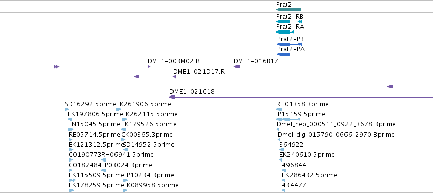Open the SD16292.5prime feature label
Screen dimensions: 433x193
point(91,104)
